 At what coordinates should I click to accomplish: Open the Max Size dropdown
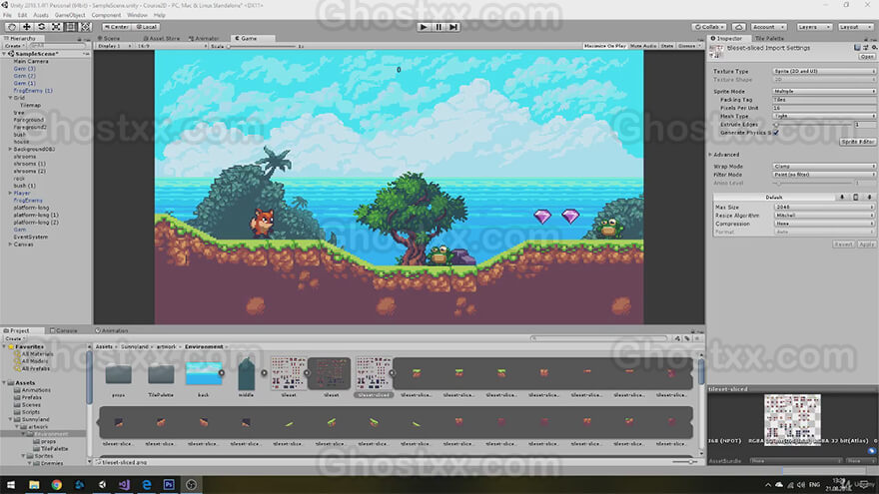click(823, 208)
